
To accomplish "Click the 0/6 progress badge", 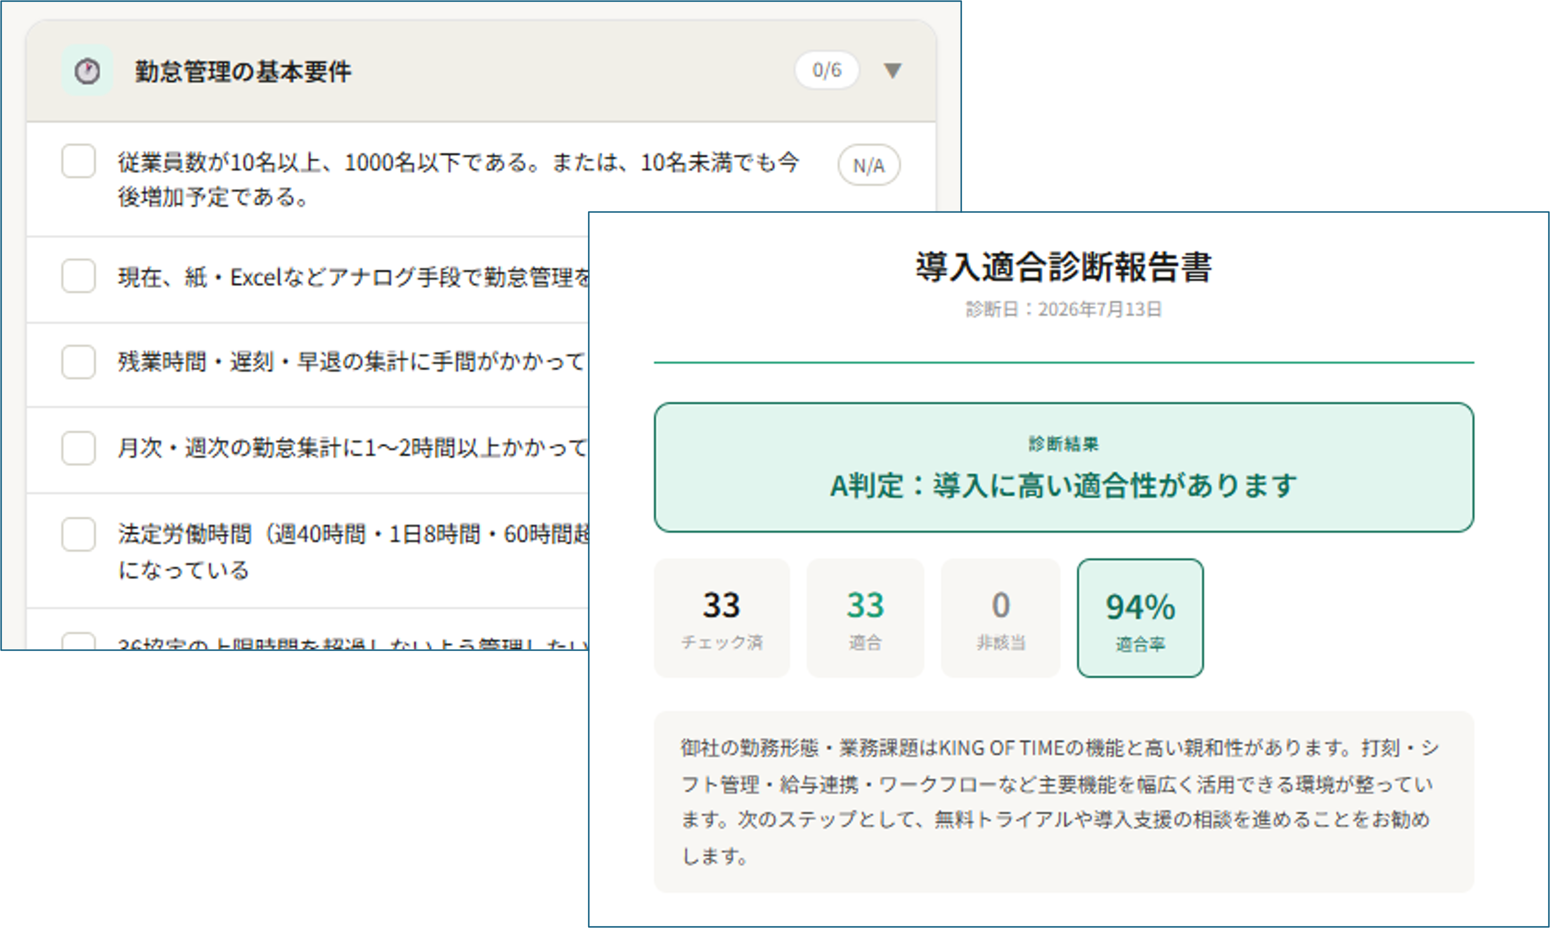I will [826, 70].
